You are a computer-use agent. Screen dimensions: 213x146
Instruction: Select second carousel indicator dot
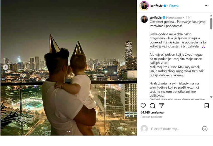pyautogui.click(x=70, y=132)
